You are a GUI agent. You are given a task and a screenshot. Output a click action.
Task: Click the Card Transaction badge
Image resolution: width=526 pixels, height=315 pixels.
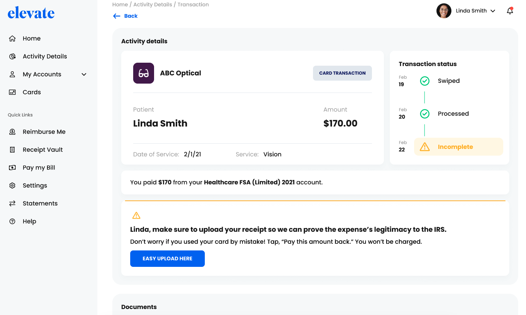(x=342, y=73)
